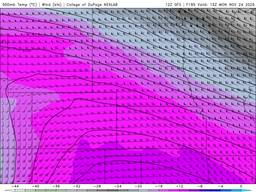The height and width of the screenshot is (192, 256).
Task: Click 'College of DuPage NEXLAB' header text
Action: coord(92,4)
